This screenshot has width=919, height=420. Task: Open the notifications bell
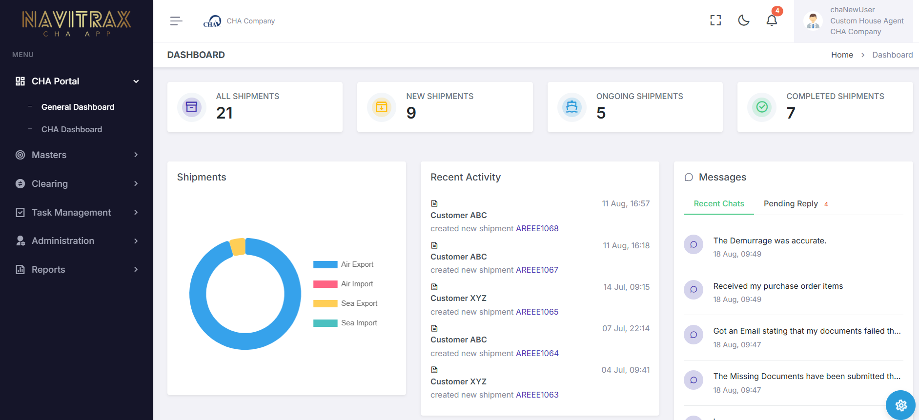point(772,20)
